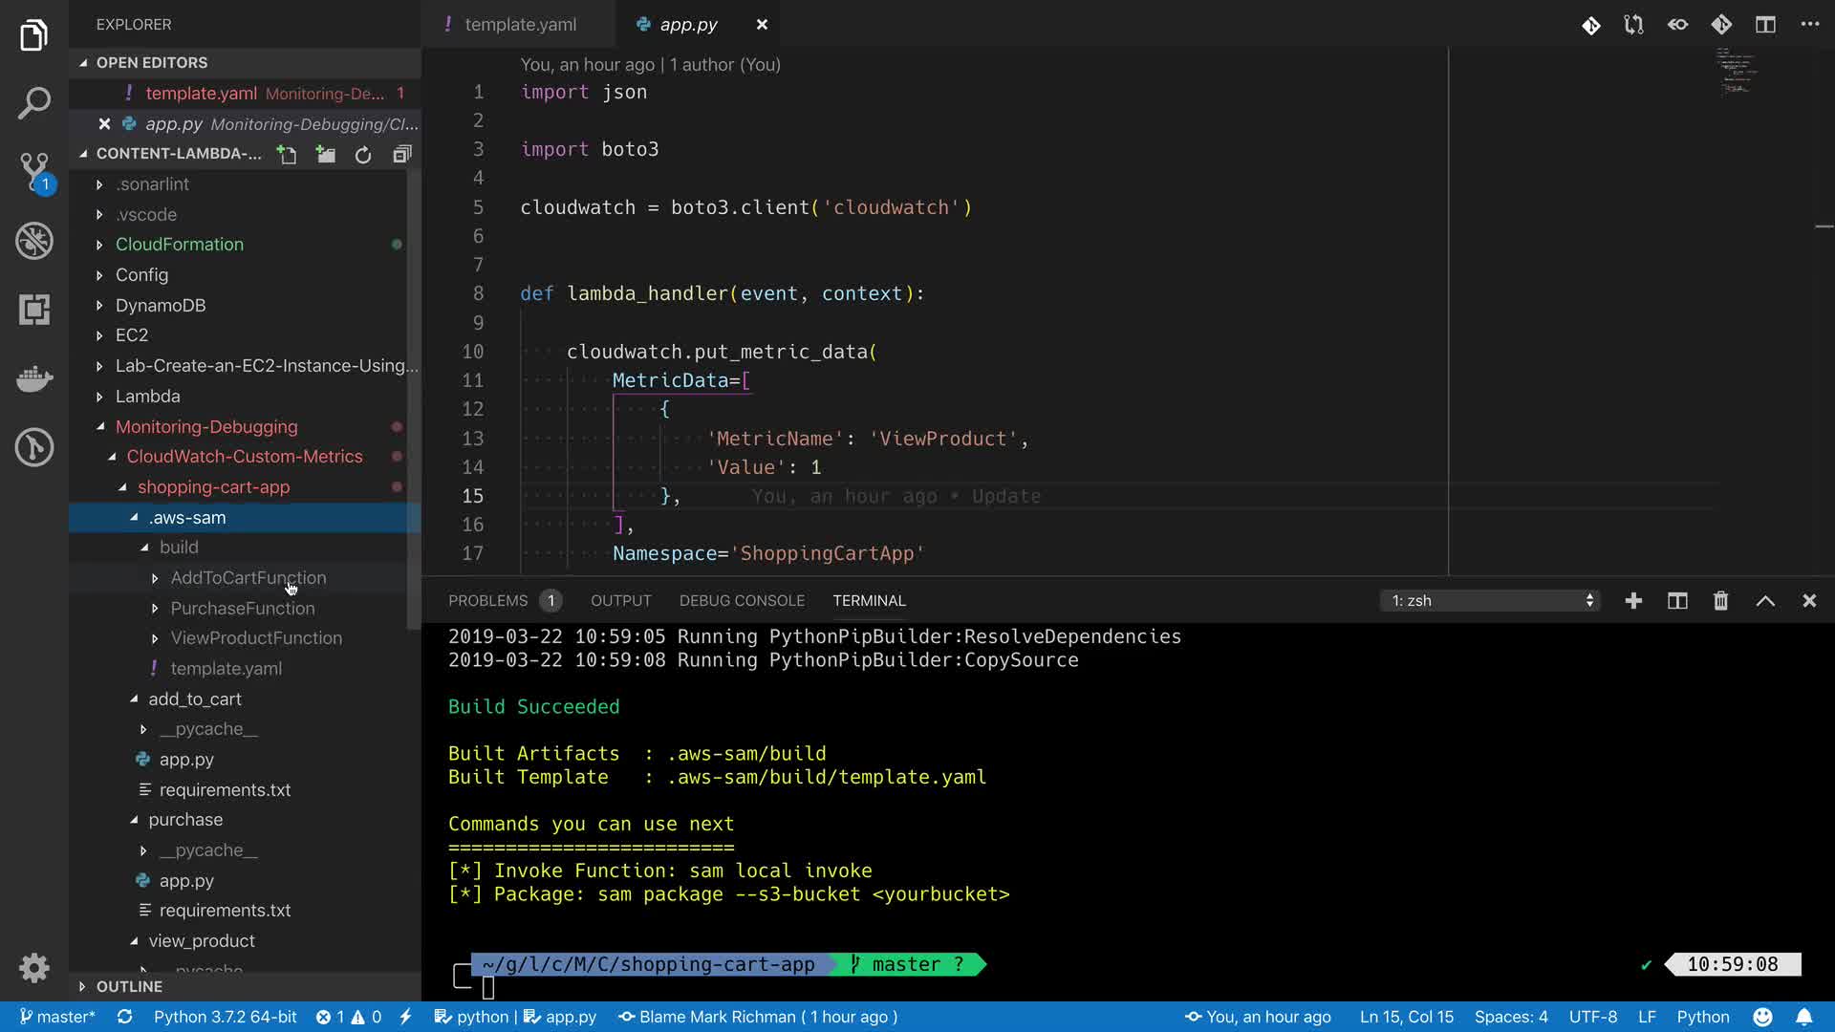Switch to the template.yaml editor tab

coord(520,25)
